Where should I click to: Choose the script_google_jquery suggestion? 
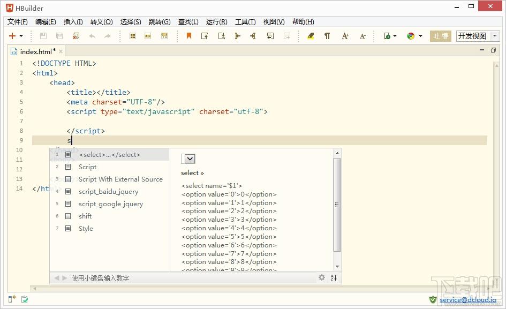[x=110, y=204]
